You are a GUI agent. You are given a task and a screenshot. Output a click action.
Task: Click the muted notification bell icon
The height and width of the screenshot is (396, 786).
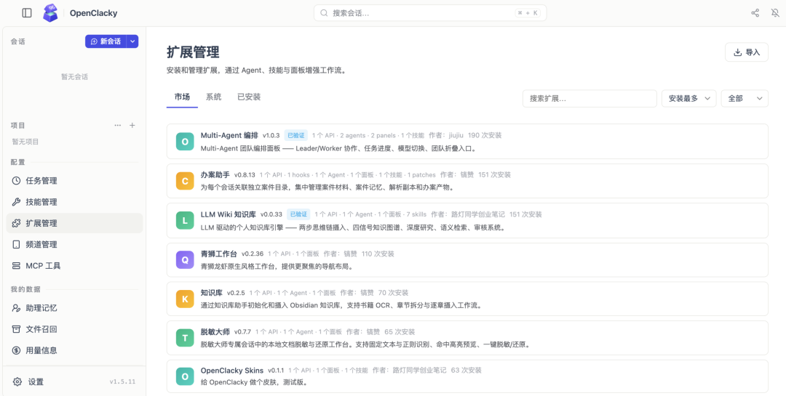(775, 13)
